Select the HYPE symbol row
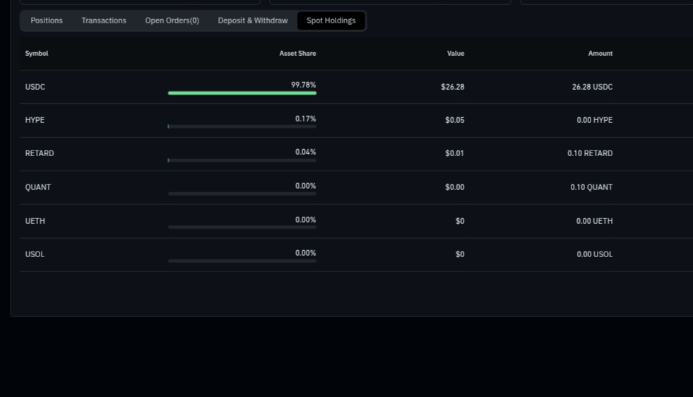The height and width of the screenshot is (397, 693). (x=356, y=120)
